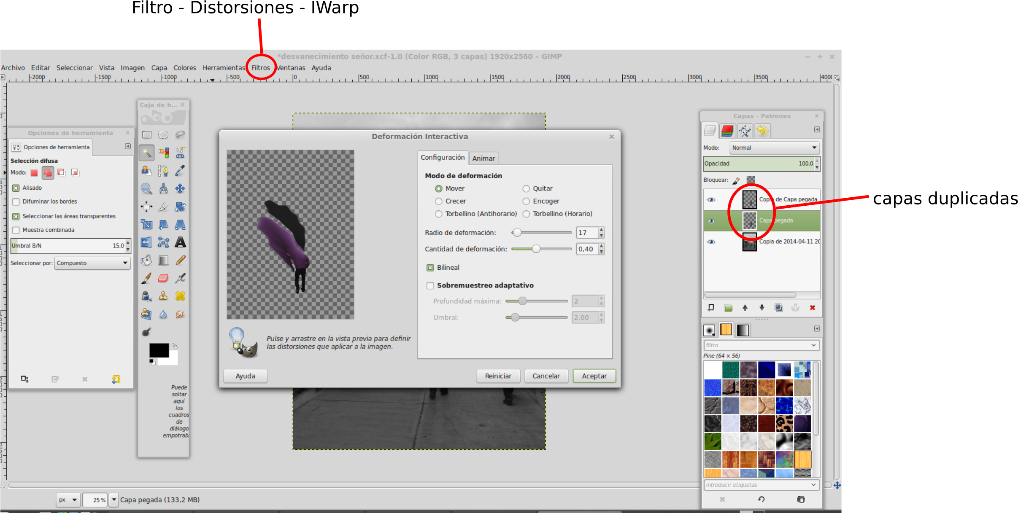Screen dimensions: 1018x513
Task: Select the Text tool
Action: 181,242
